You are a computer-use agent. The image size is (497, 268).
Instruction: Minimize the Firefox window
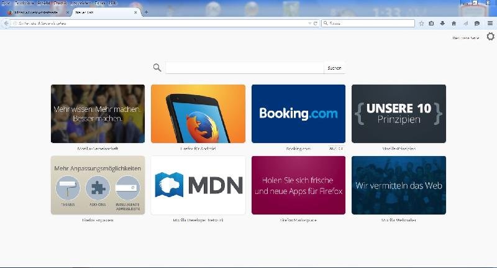(465, 3)
